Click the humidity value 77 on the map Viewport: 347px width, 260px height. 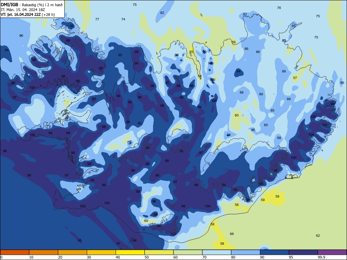click(97, 19)
